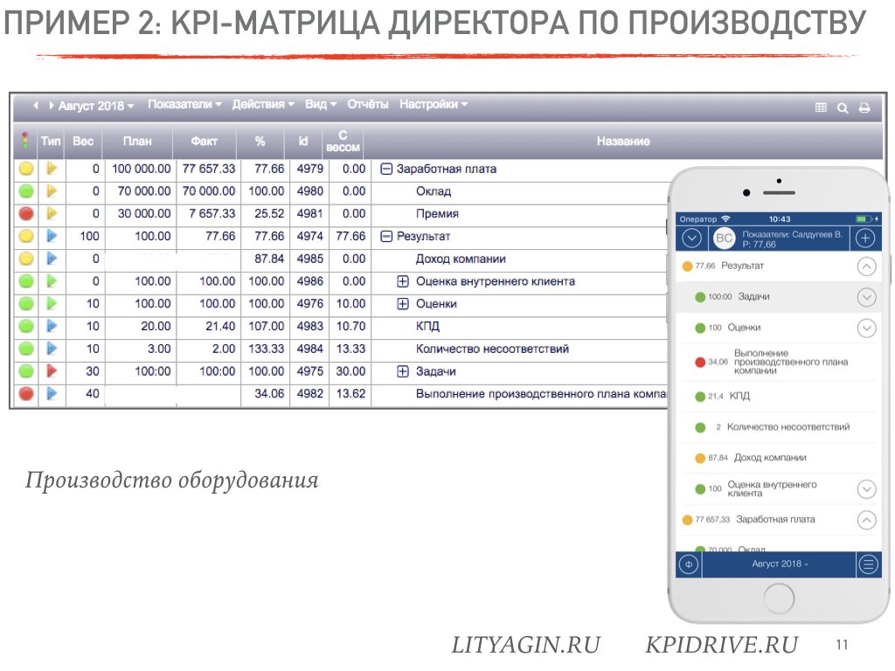Click percent value 133.33
This screenshot has height=671, width=895.
266,349
